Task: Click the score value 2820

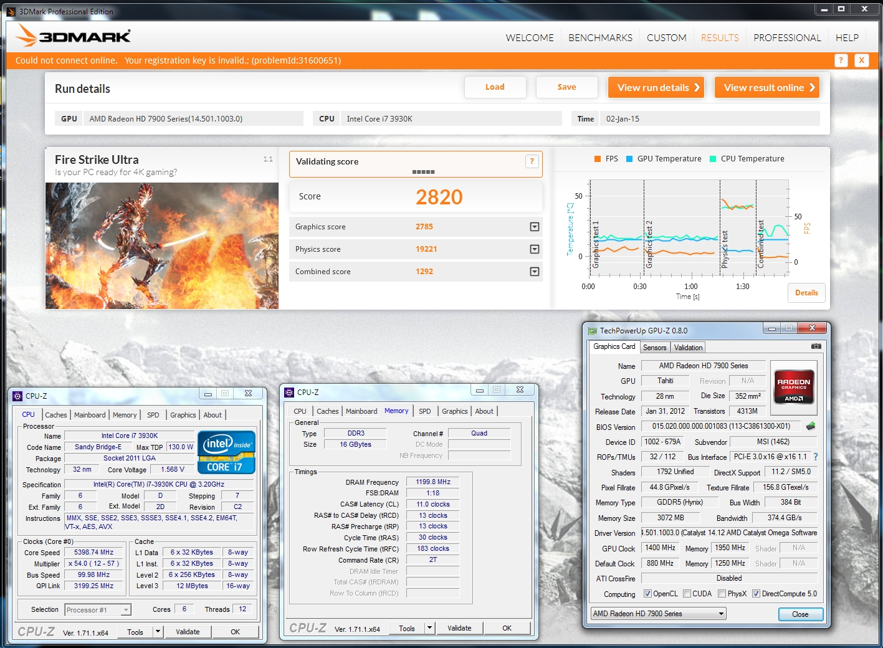Action: pyautogui.click(x=439, y=197)
